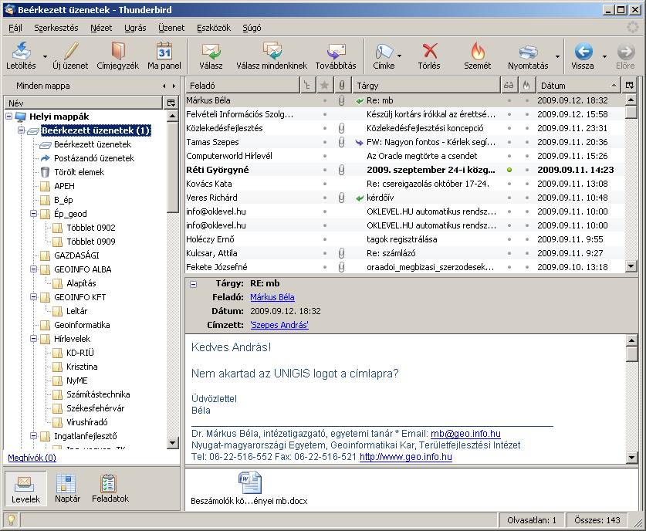
Task: Go back with the Vissza arrow
Action: [583, 52]
